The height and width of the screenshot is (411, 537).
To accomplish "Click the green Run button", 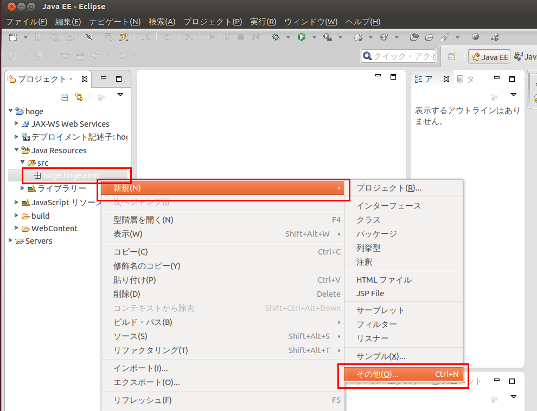I will coord(302,37).
